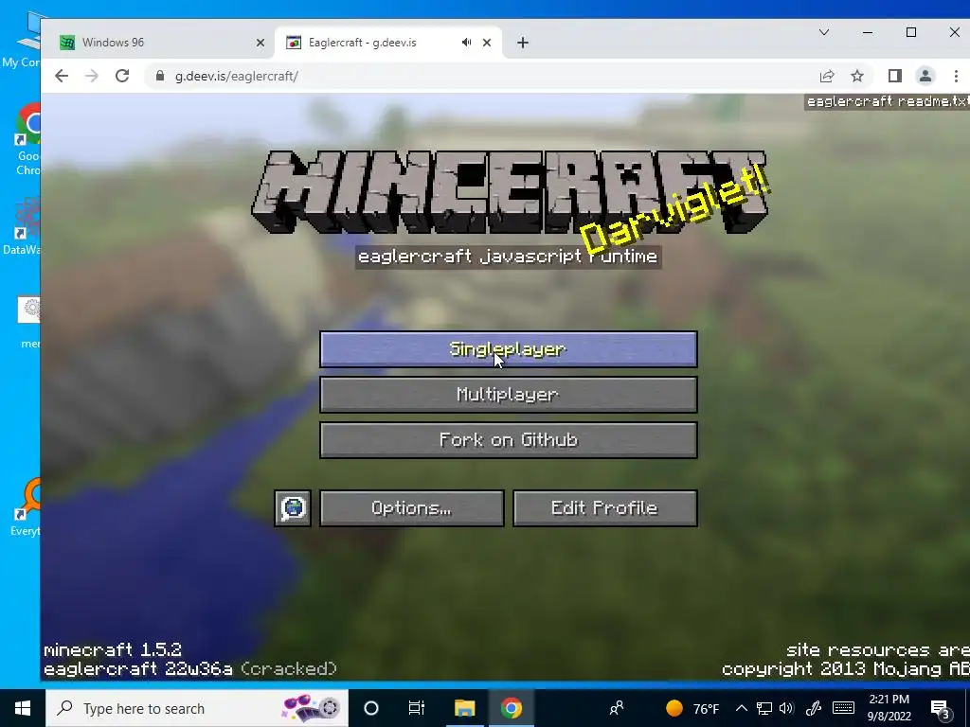
Task: Open the language globe icon button
Action: tap(293, 508)
